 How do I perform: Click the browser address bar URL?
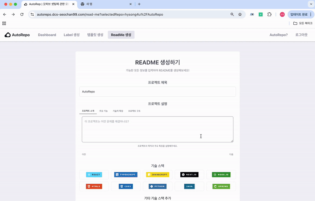100,15
